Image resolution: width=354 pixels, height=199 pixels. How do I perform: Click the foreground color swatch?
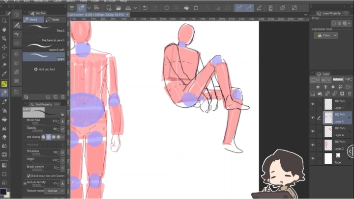coord(3,191)
